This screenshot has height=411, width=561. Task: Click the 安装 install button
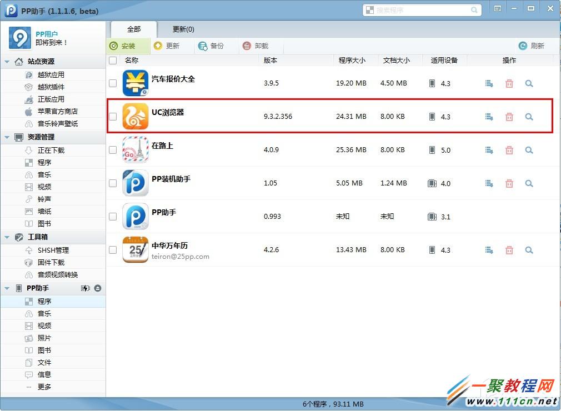point(128,46)
